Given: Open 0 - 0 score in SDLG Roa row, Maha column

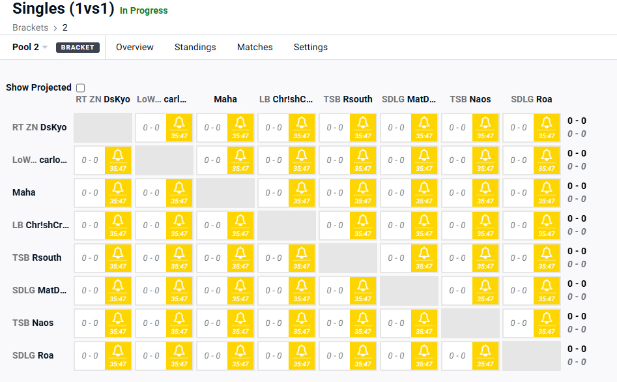Looking at the screenshot, I should click(x=212, y=357).
